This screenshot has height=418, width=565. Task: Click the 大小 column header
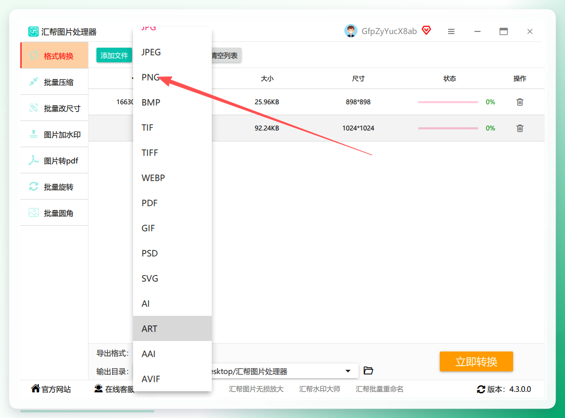[267, 79]
